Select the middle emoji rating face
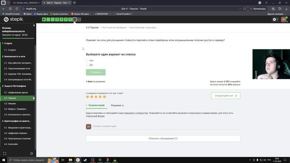 coord(96,96)
